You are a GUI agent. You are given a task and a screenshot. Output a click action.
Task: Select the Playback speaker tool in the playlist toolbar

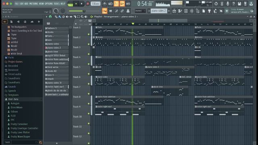pos(86,17)
